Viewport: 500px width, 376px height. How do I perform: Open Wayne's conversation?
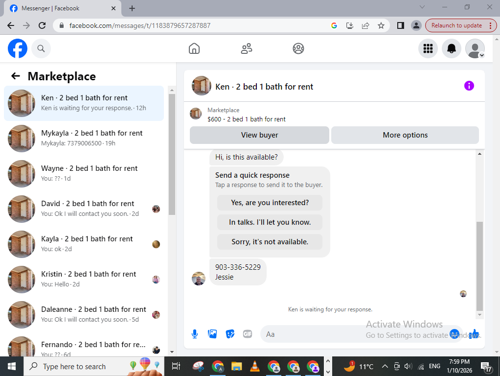[x=84, y=174]
